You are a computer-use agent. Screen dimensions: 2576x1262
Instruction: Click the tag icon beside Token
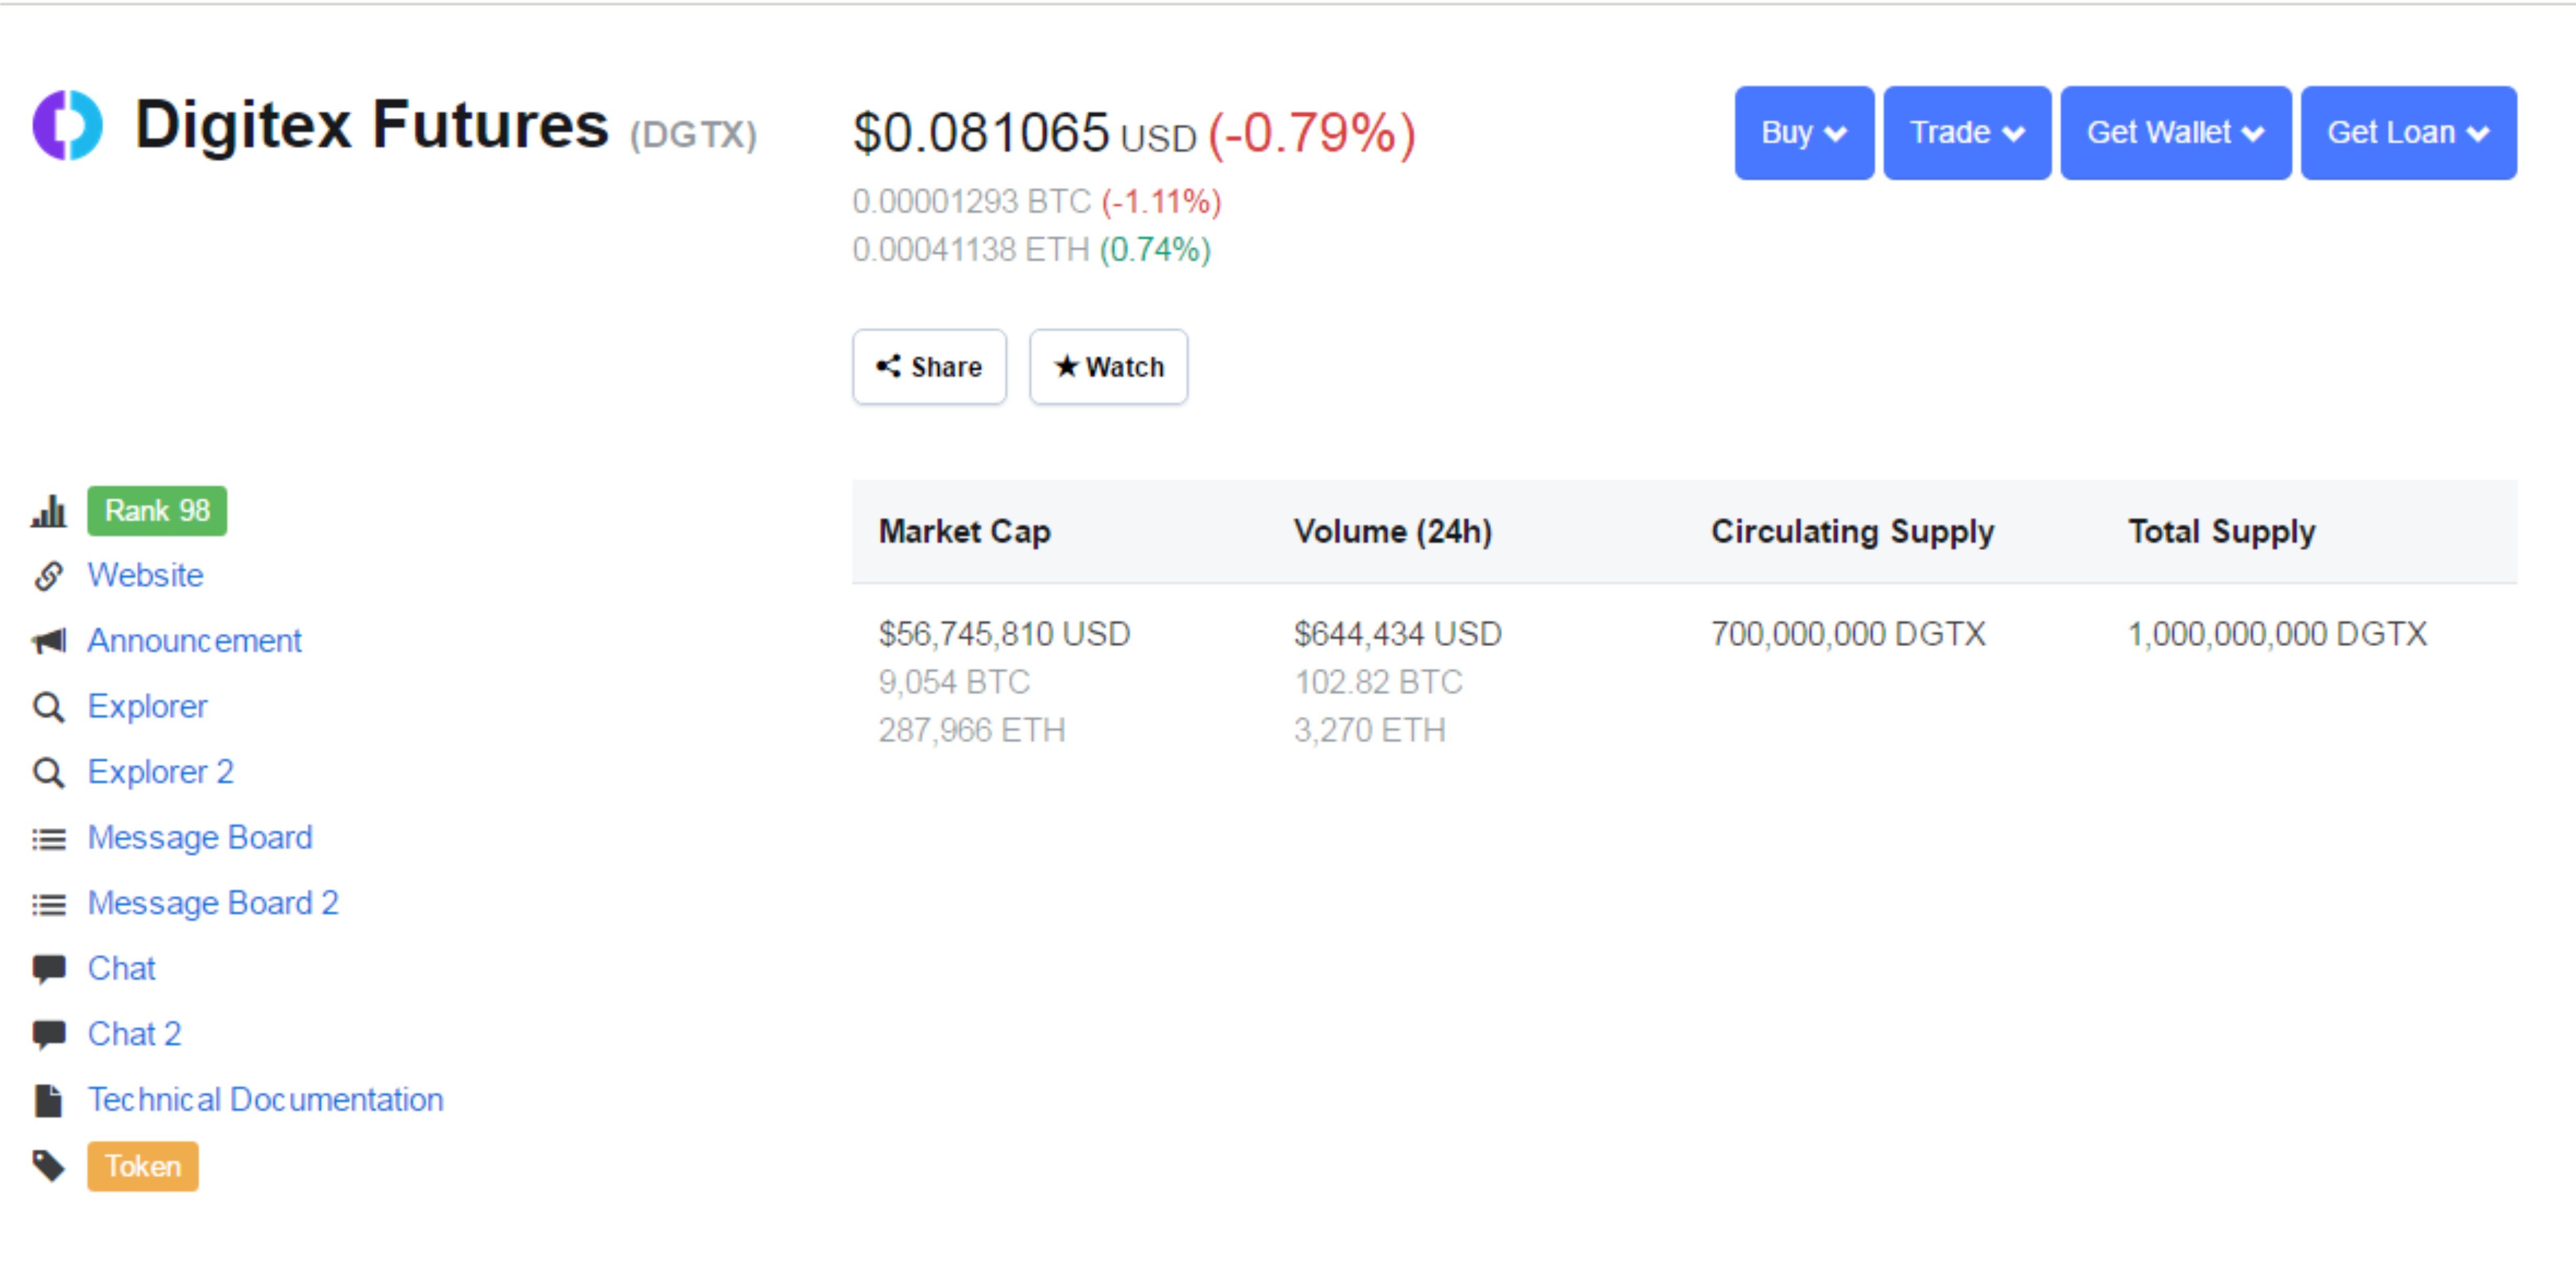(x=48, y=1166)
